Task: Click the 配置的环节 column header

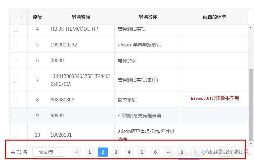Action: pos(215,17)
